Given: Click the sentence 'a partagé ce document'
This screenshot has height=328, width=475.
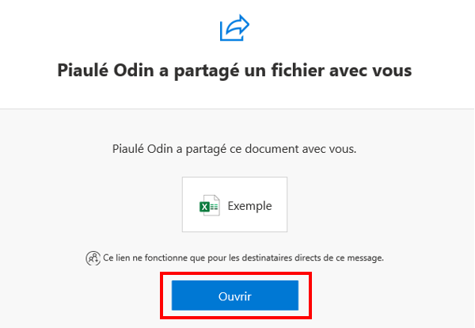Looking at the screenshot, I should [235, 149].
